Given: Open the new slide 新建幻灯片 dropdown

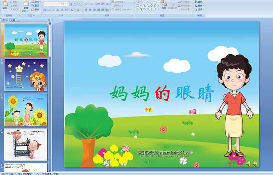Looking at the screenshot, I should [x=26, y=10].
